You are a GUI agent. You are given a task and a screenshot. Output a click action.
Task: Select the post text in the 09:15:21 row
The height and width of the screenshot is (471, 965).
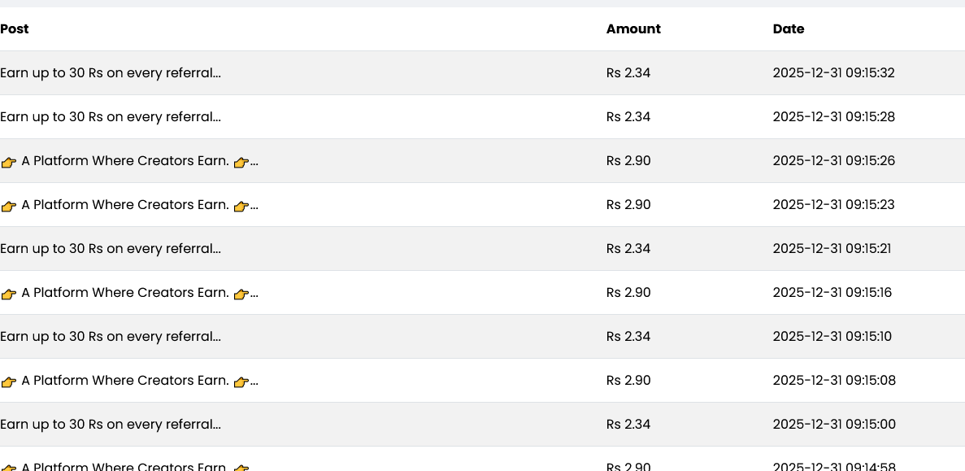click(x=111, y=249)
